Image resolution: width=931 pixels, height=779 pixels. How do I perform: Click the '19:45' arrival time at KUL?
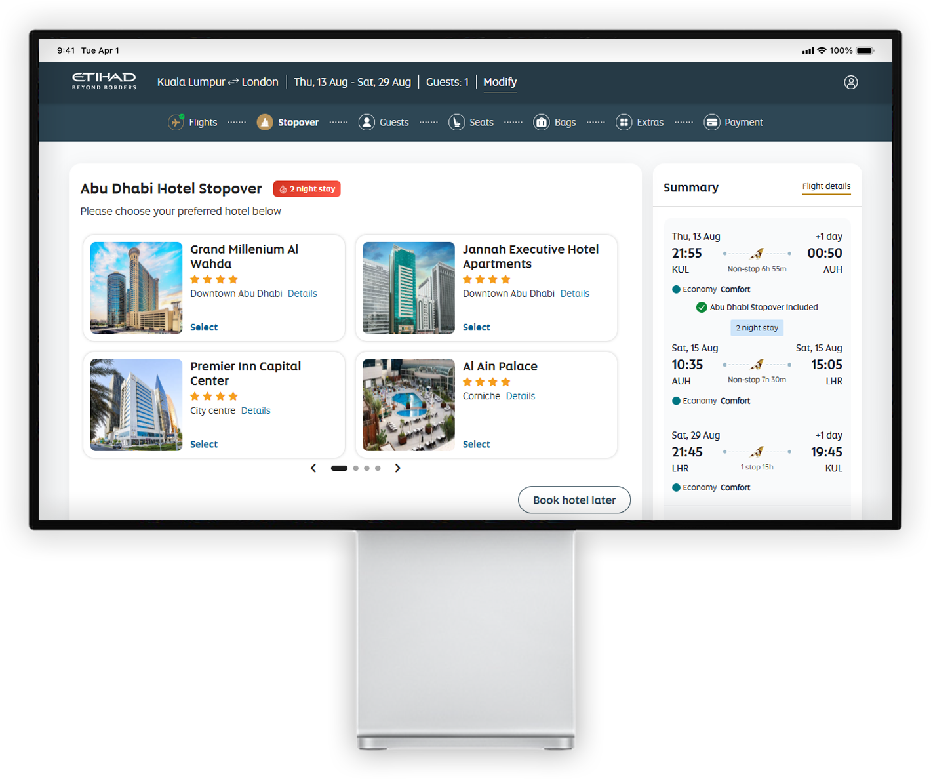(827, 452)
